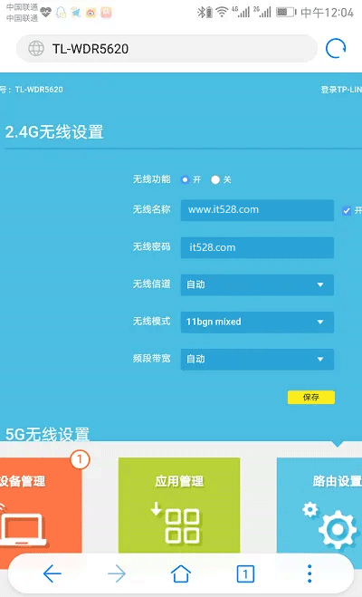The height and width of the screenshot is (597, 362).
Task: Click the yellow 保存 button
Action: [311, 397]
